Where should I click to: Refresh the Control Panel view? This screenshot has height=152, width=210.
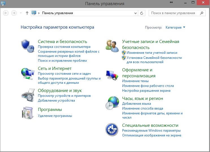click(142, 13)
